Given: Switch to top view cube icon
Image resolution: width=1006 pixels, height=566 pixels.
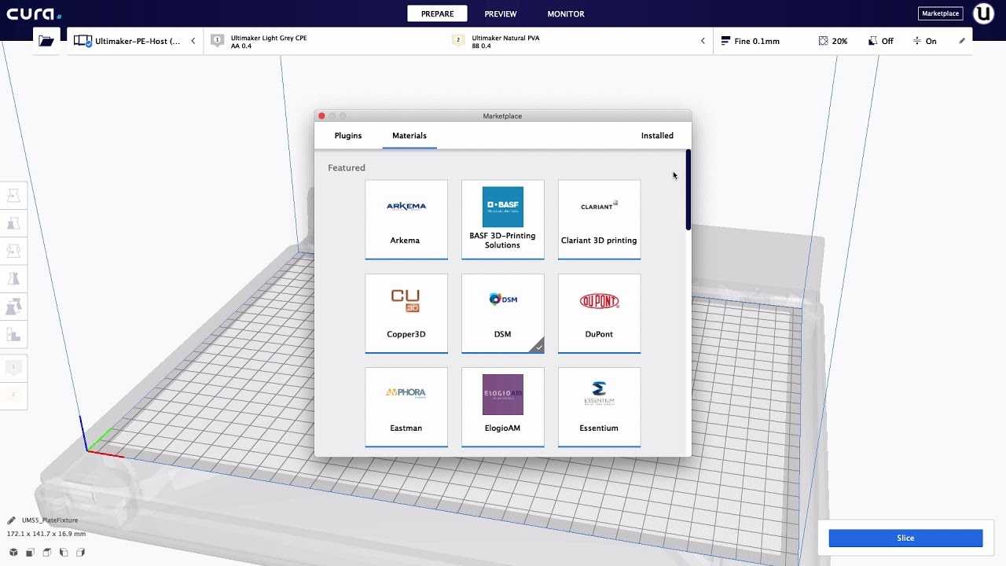Looking at the screenshot, I should pos(47,552).
